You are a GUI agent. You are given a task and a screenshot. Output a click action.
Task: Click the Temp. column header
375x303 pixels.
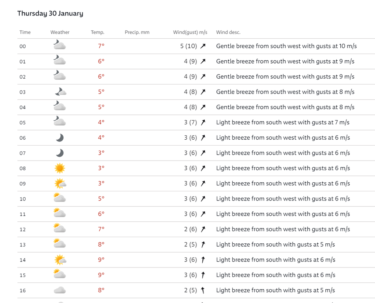coord(97,32)
